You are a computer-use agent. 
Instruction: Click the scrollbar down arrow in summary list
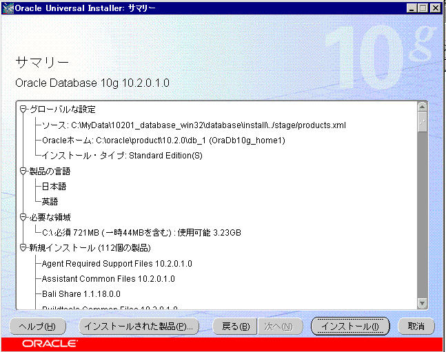click(422, 303)
